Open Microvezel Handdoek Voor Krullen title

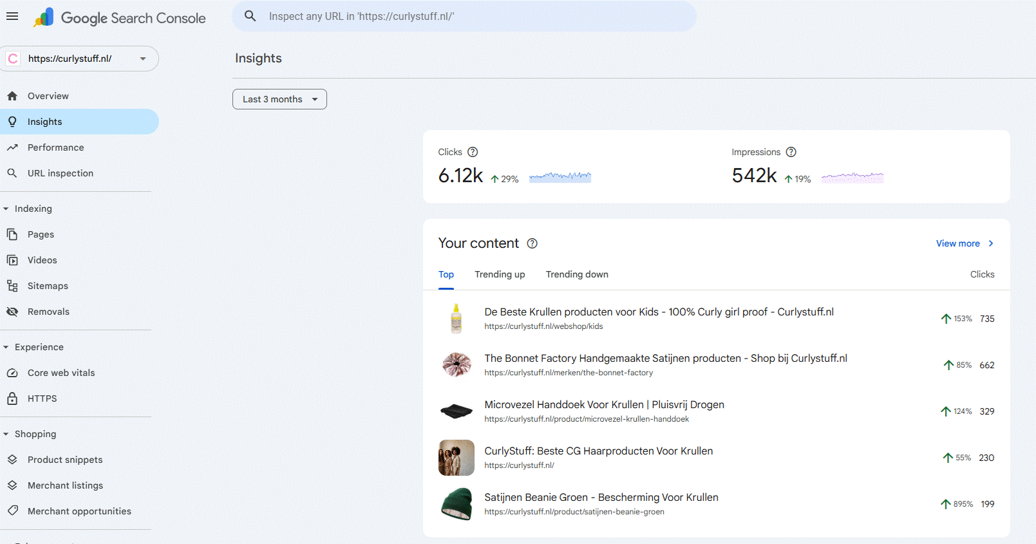pos(604,404)
